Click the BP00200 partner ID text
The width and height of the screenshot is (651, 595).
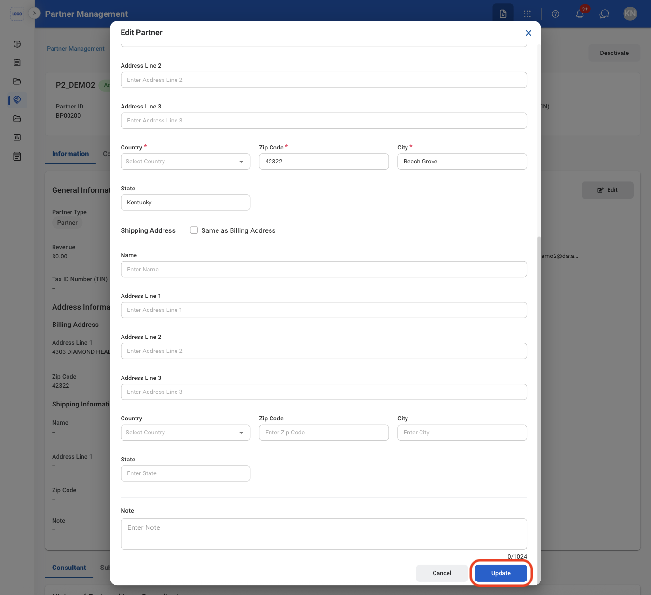[x=68, y=116]
